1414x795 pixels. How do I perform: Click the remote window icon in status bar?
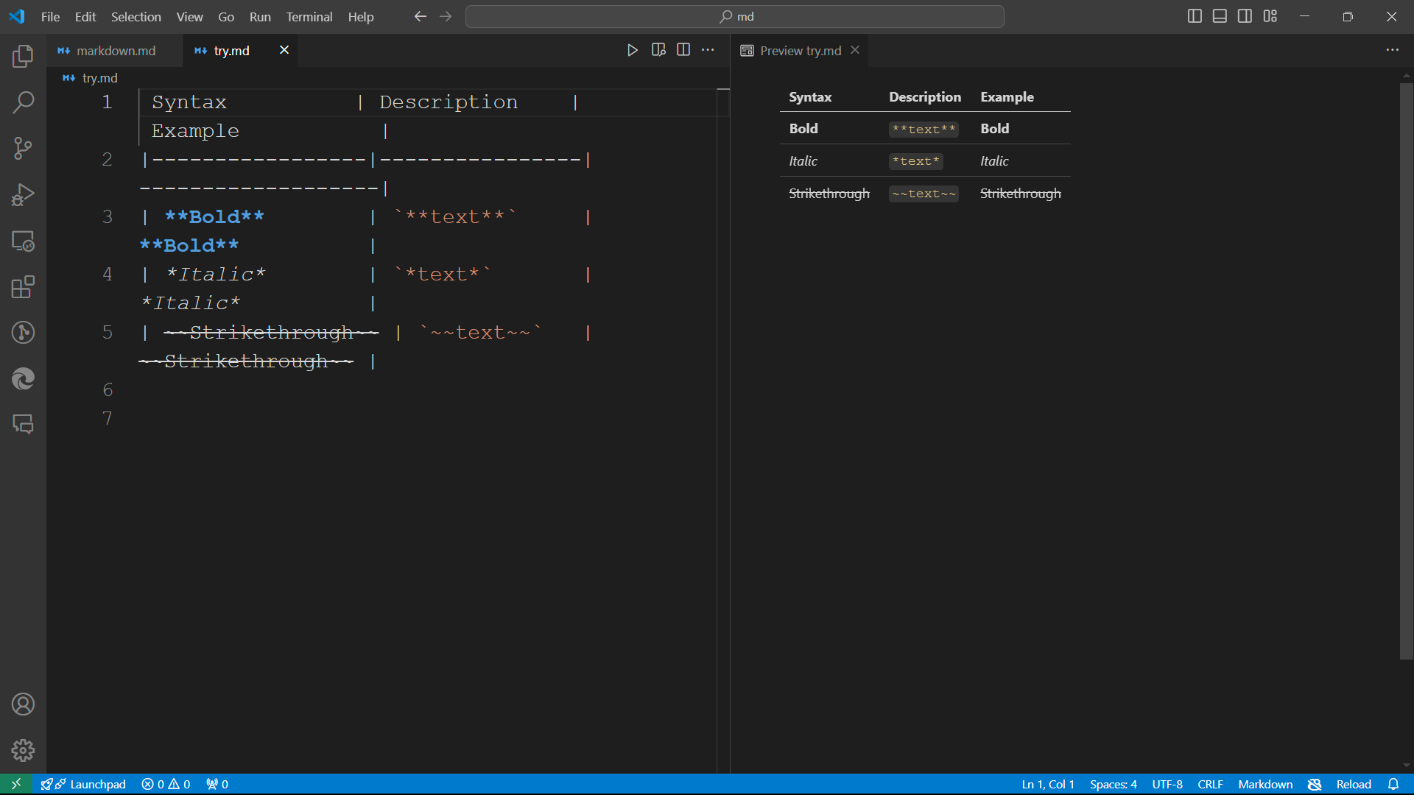click(16, 784)
